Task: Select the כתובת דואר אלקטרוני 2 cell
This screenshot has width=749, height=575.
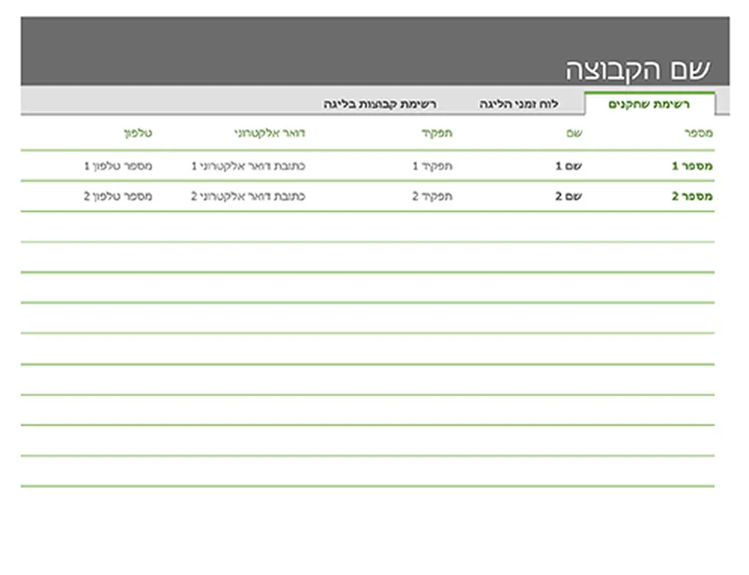Action: [248, 196]
